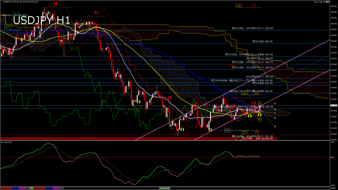Viewport: 338px width, 190px height.
Task: Click the ストップロス売り小さめ 150.80-90 red band label
Action: [x=254, y=139]
